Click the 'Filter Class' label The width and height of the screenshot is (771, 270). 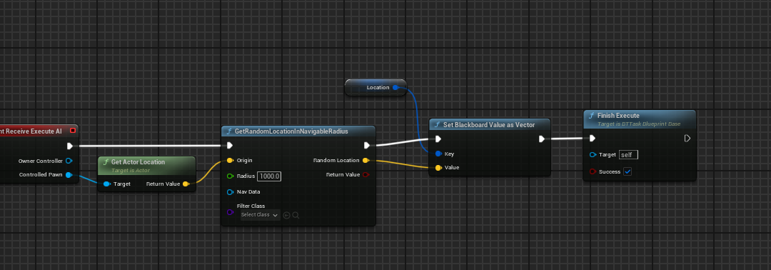point(251,206)
